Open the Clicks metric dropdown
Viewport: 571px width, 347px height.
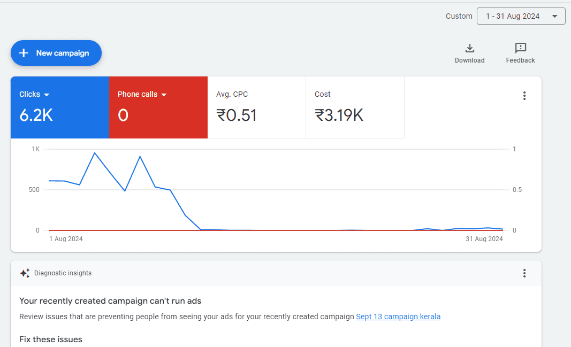(47, 94)
